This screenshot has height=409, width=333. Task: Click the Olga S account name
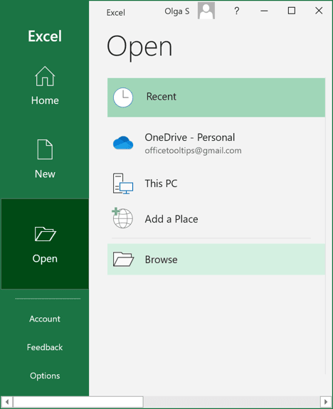coord(177,11)
